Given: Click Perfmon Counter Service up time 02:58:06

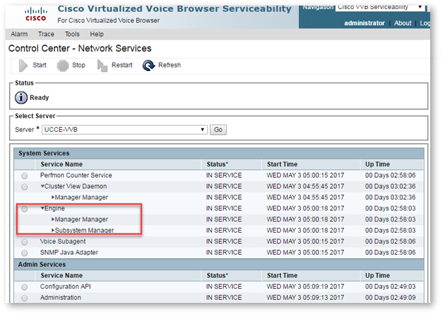Looking at the screenshot, I should coord(391,175).
